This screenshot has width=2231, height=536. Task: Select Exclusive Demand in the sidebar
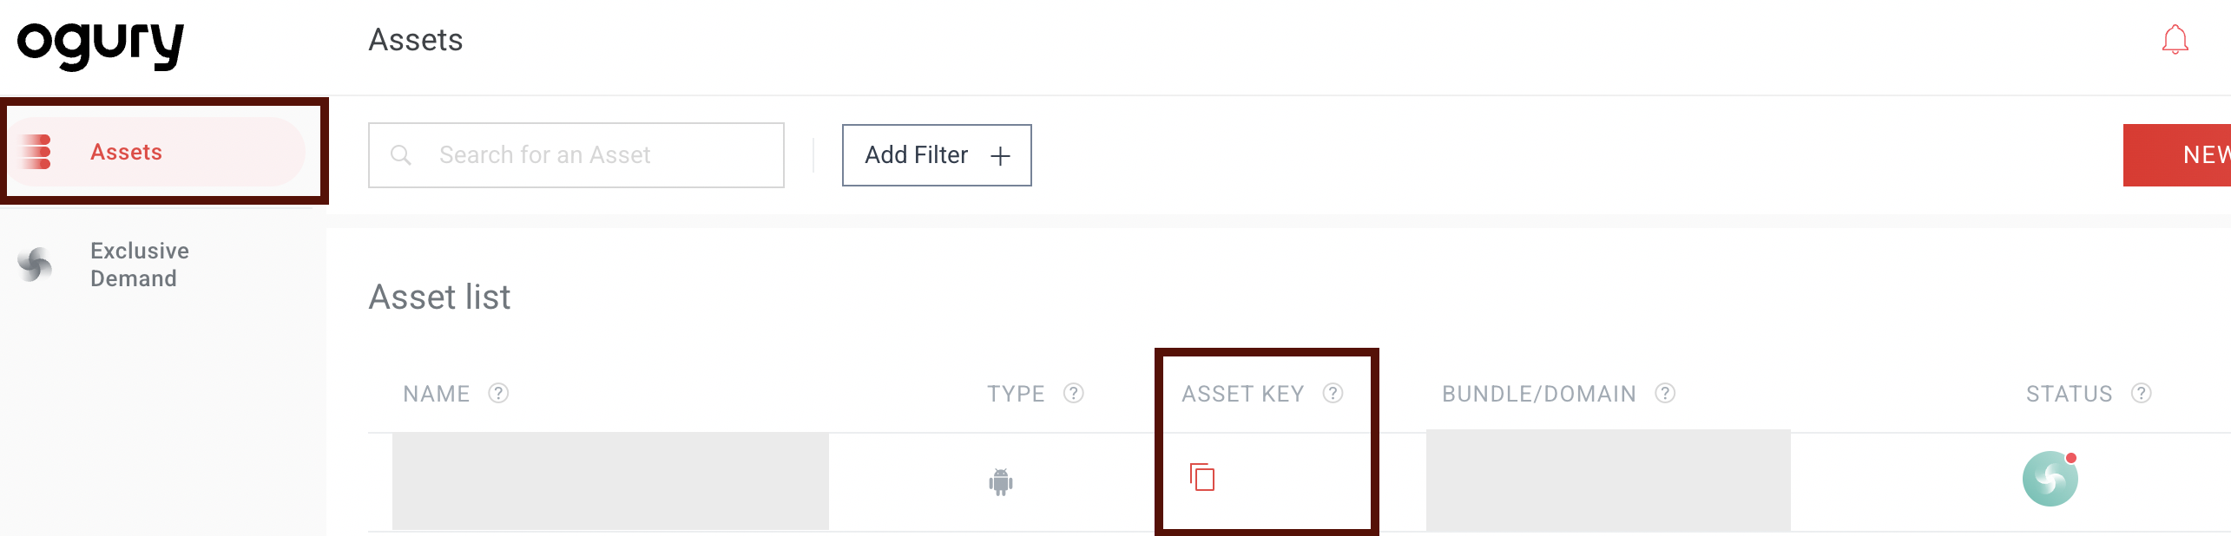coord(139,265)
